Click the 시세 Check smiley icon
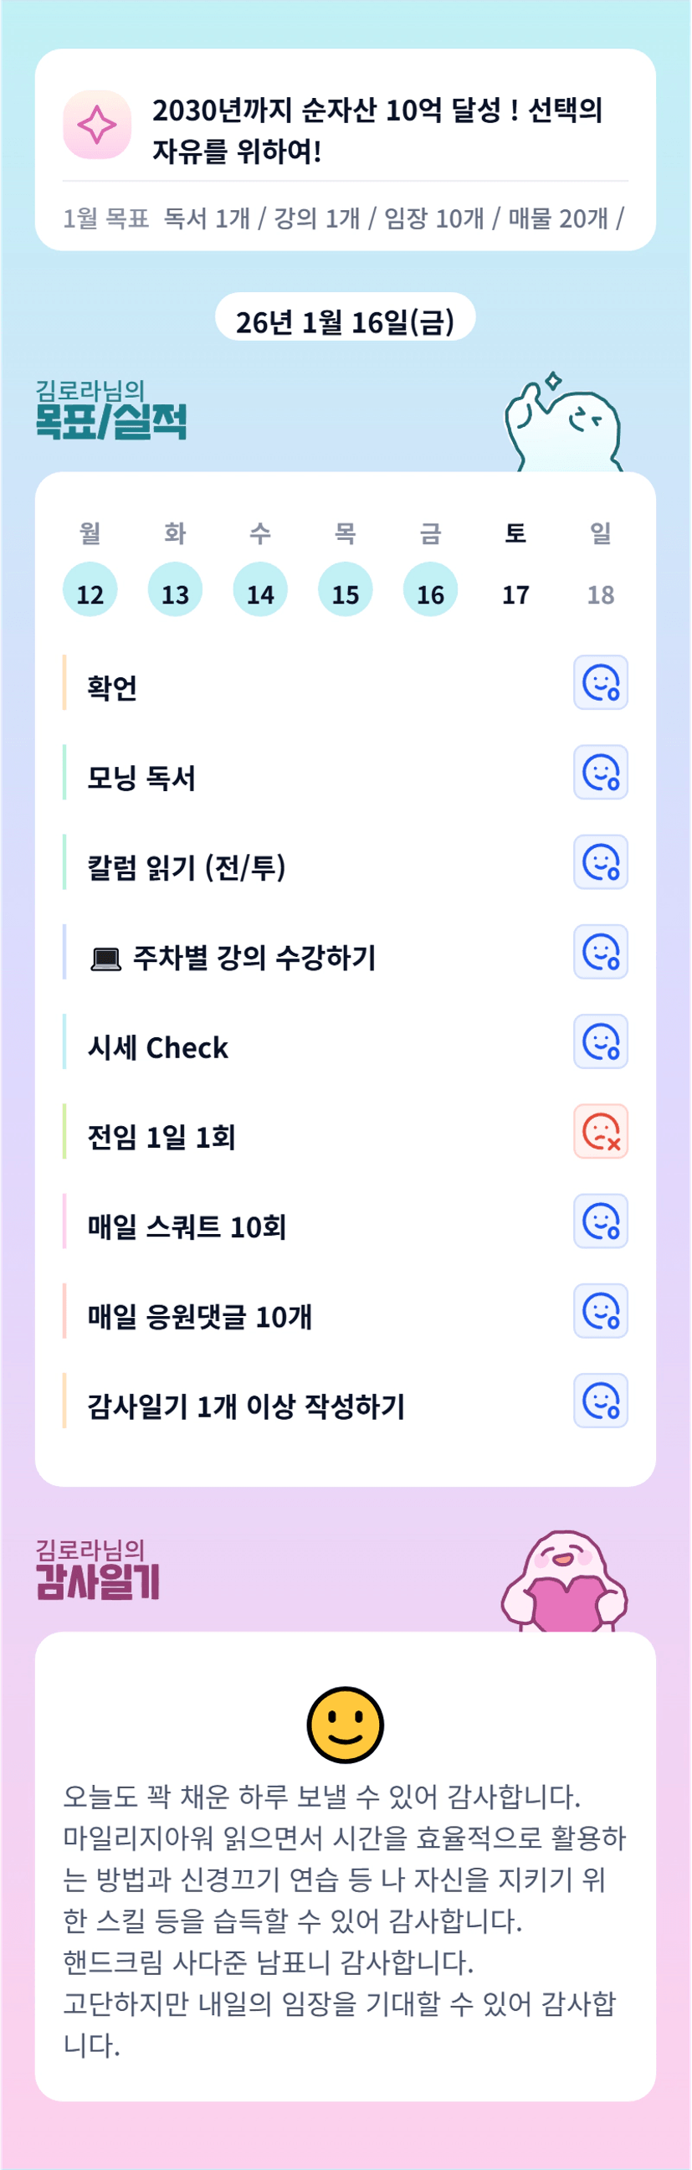 coord(600,1041)
